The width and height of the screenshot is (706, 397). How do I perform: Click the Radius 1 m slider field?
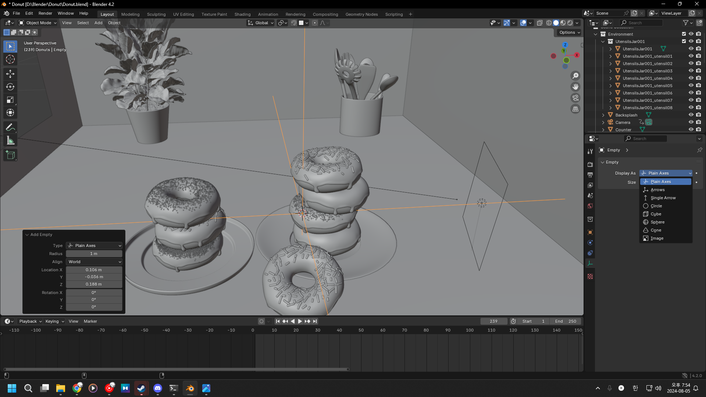coord(94,254)
